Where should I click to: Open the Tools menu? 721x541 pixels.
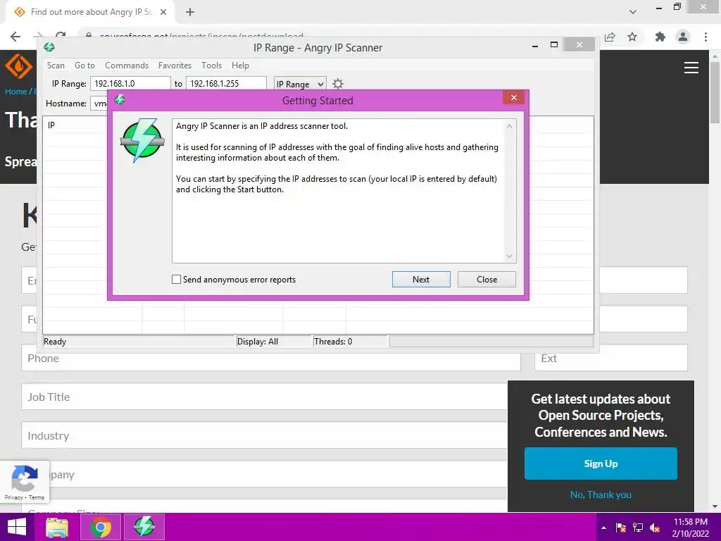pyautogui.click(x=211, y=66)
